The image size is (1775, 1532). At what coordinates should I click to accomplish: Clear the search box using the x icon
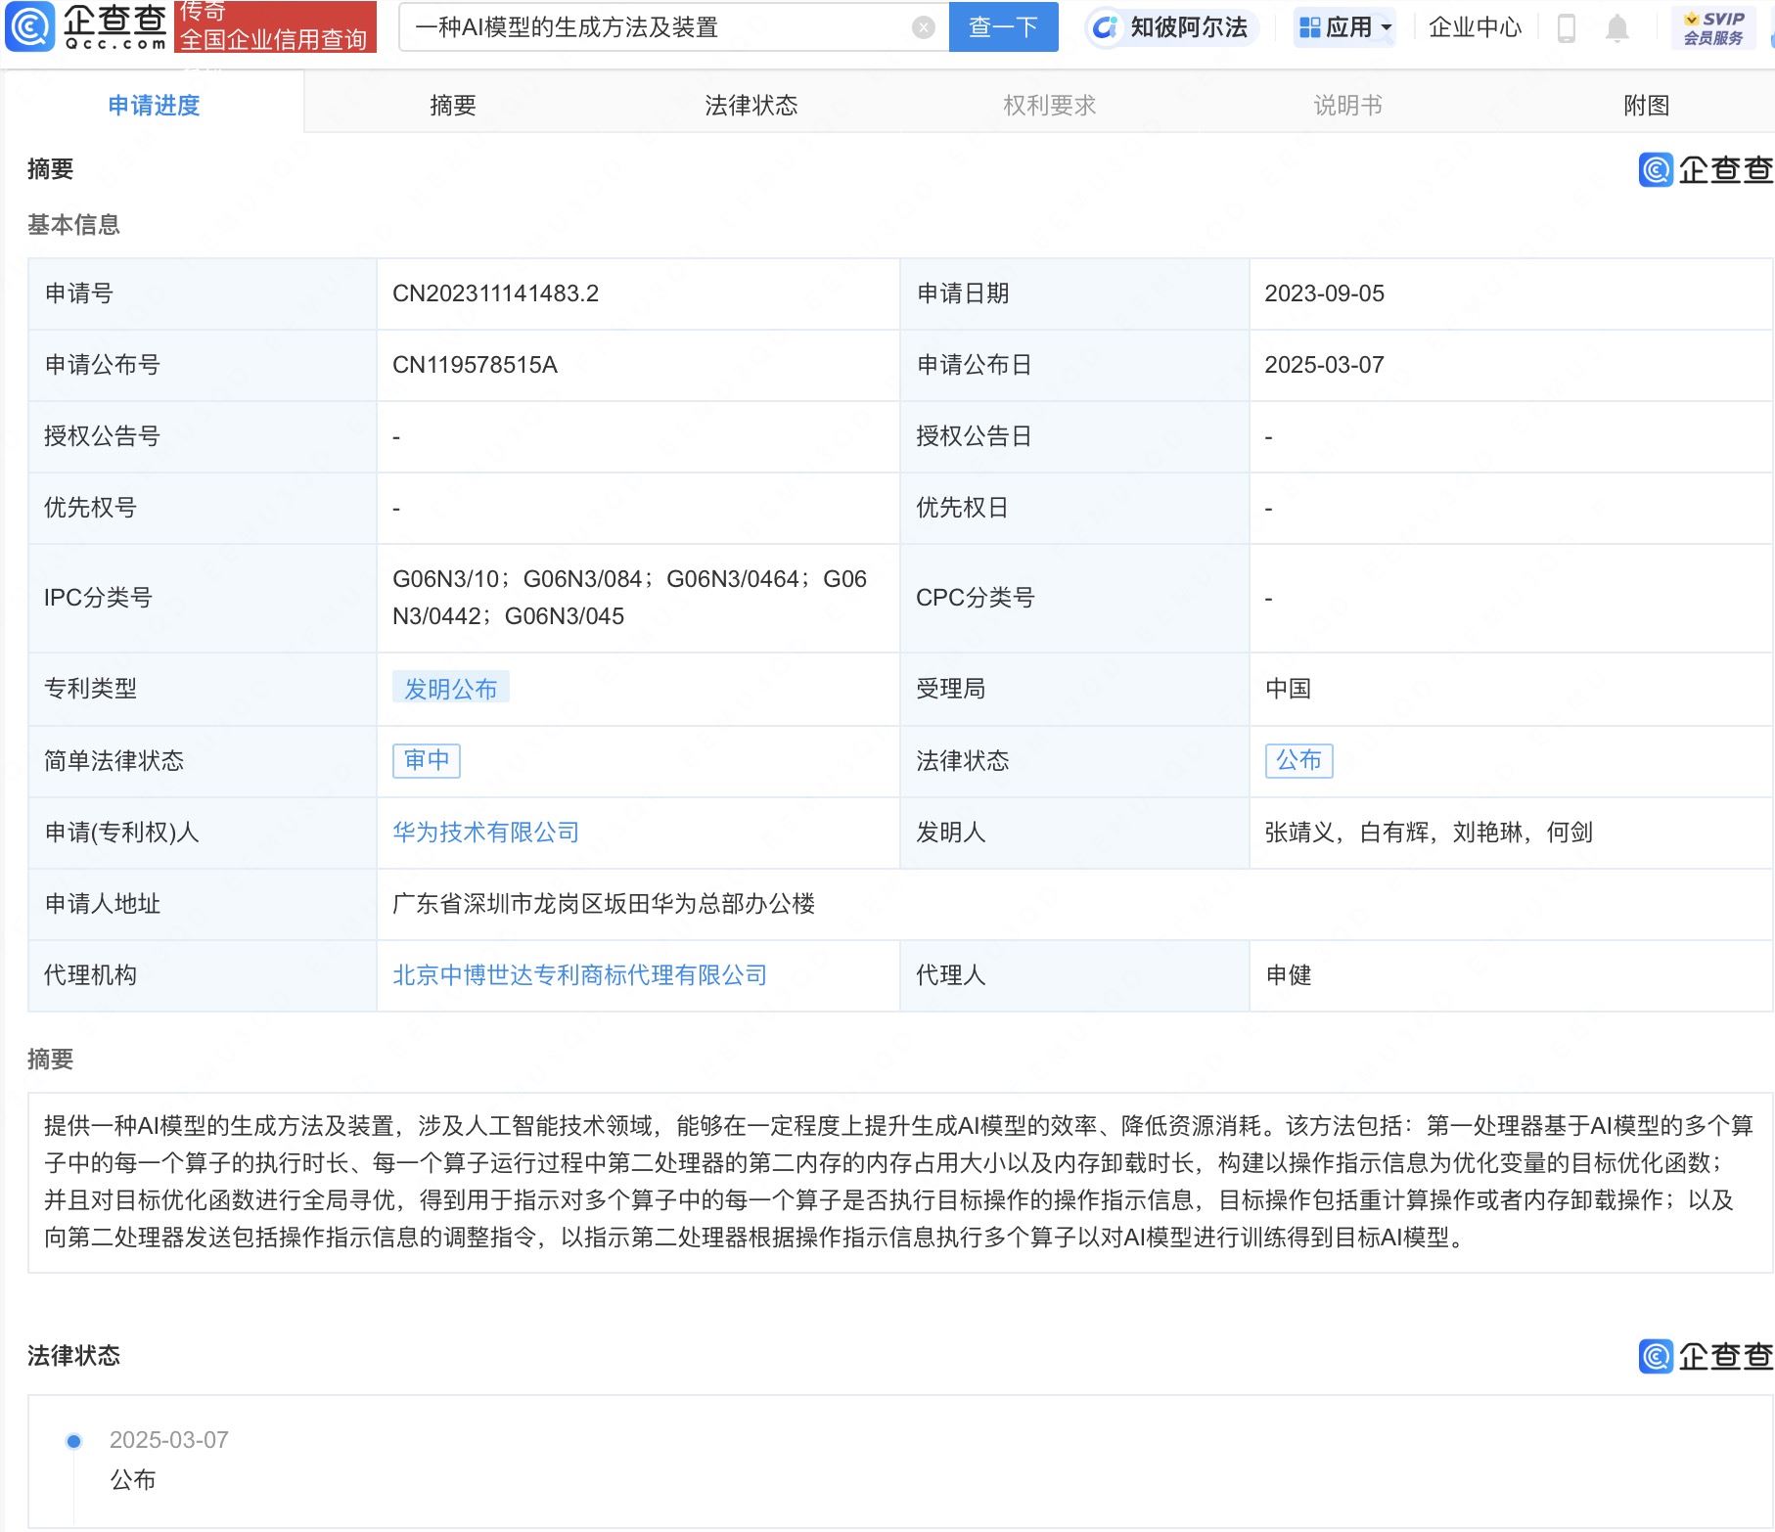point(921,27)
